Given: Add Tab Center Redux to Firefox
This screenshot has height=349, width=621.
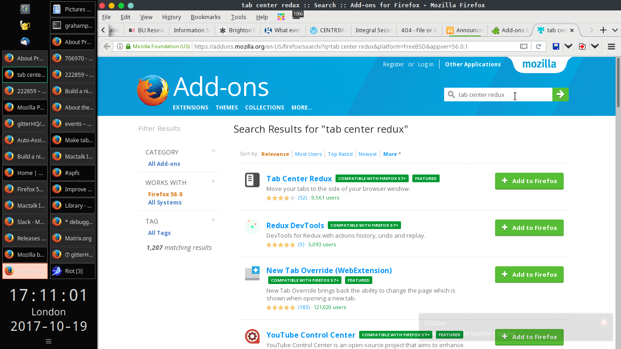Looking at the screenshot, I should pyautogui.click(x=529, y=181).
